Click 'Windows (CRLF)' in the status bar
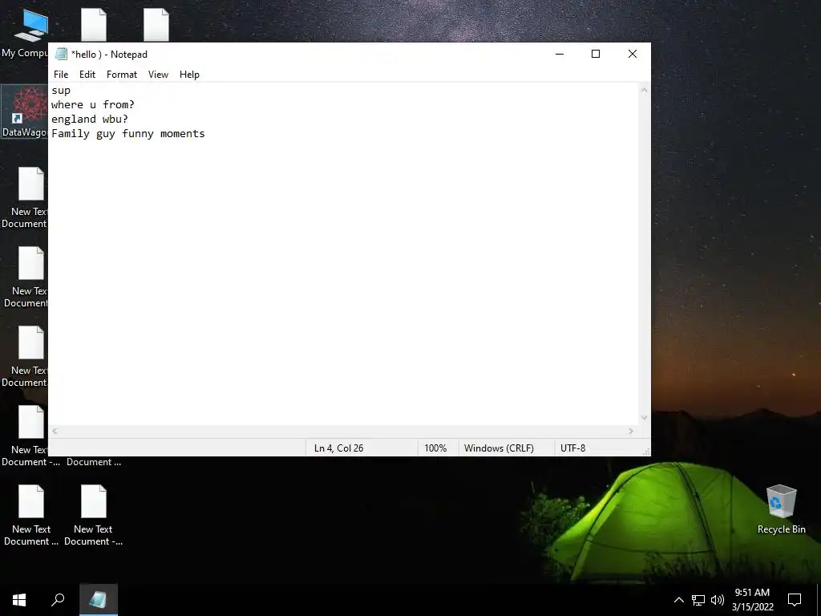 (499, 448)
